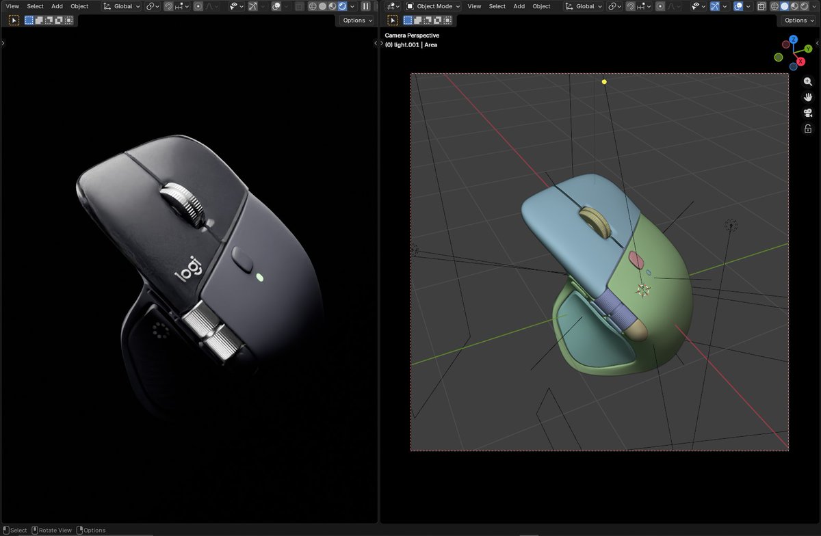Open the View menu in right viewport

point(474,6)
